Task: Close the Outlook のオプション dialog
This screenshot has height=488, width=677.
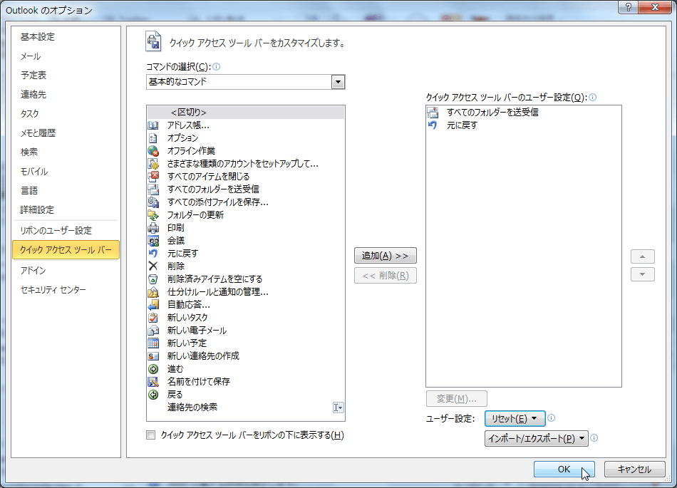Action: pos(655,7)
